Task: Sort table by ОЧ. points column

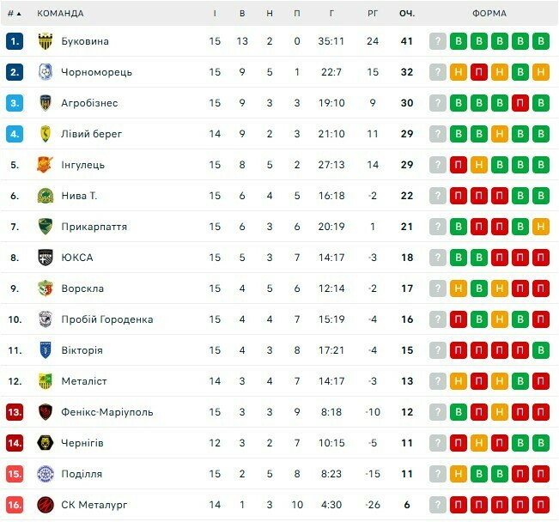Action: point(407,14)
